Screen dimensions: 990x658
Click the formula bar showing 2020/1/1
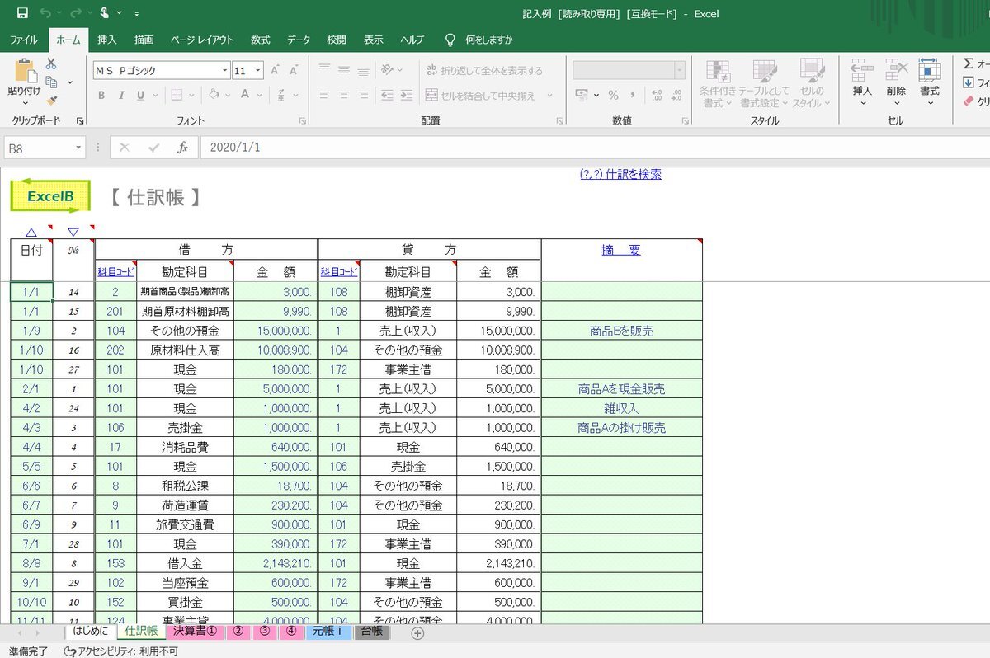coord(577,148)
